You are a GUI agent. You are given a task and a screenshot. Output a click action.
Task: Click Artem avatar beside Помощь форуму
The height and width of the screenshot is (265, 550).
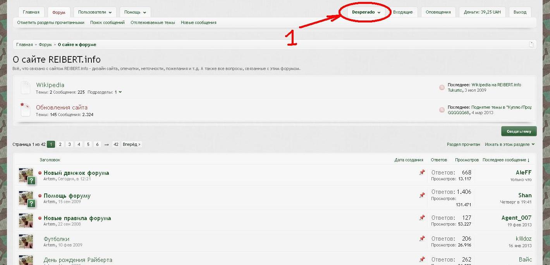(x=26, y=198)
